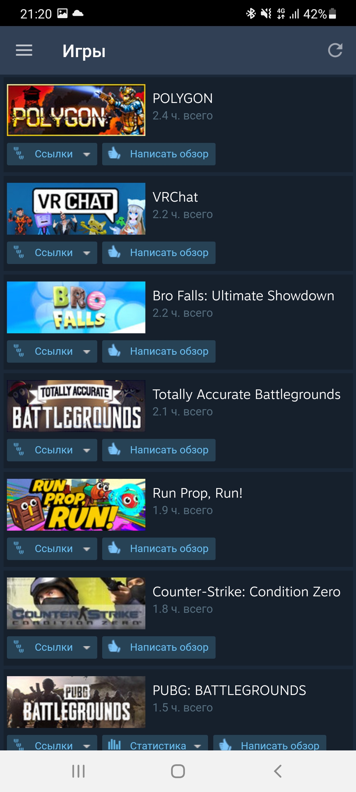Image resolution: width=356 pixels, height=792 pixels.
Task: Expand the Ссылки dropdown for POLYGON
Action: [x=52, y=154]
